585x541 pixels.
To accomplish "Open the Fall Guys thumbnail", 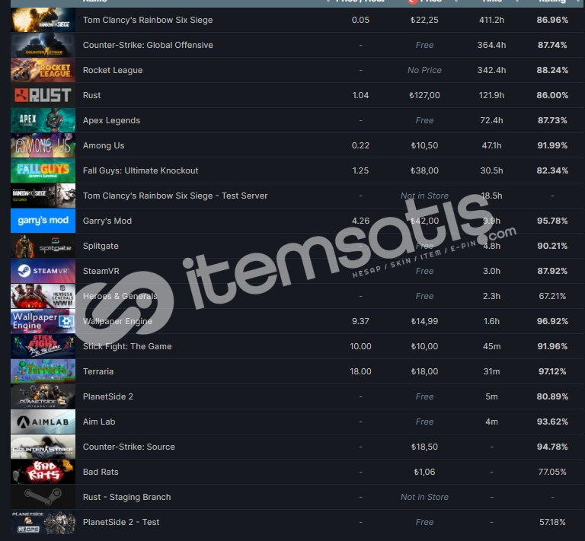I will coord(43,170).
